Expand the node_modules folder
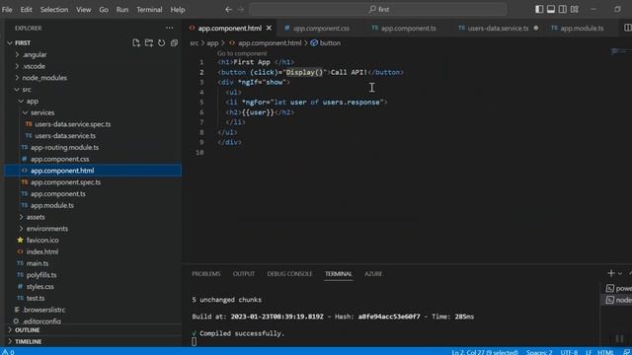Screen dimensions: 632x355 click(x=44, y=78)
